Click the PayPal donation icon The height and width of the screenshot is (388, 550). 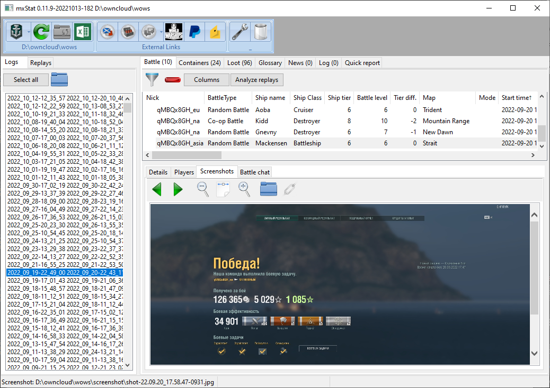(194, 32)
